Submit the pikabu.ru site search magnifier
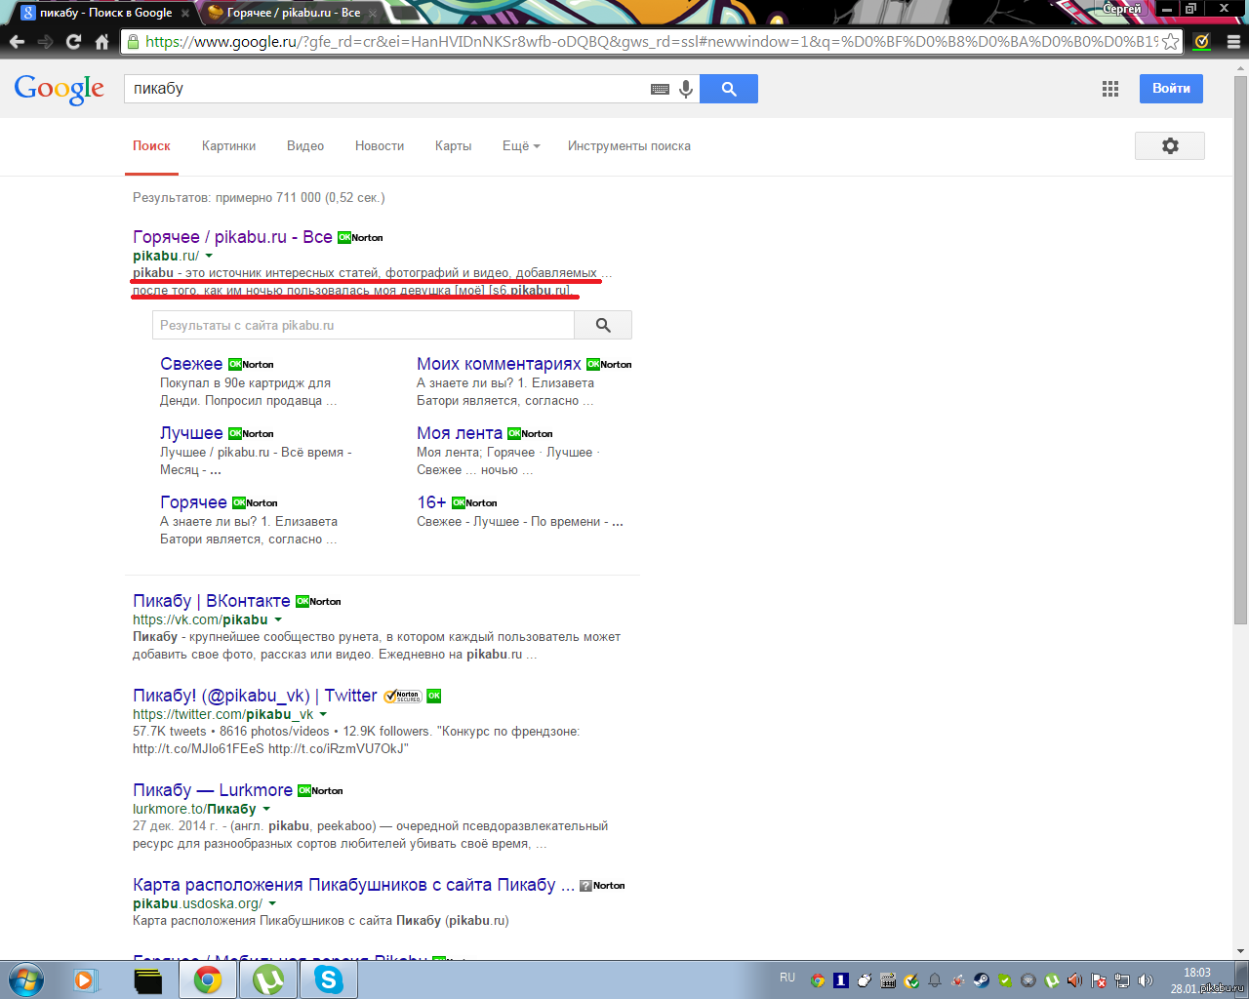This screenshot has width=1249, height=999. pyautogui.click(x=603, y=325)
